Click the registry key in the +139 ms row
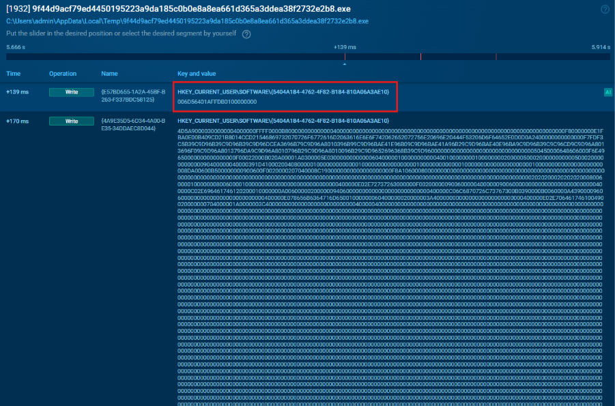This screenshot has width=615, height=406. (x=283, y=92)
